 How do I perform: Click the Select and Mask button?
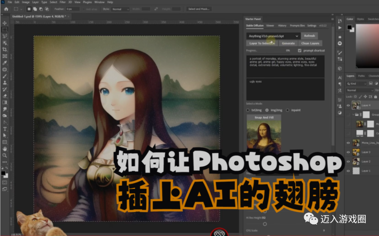(199, 9)
